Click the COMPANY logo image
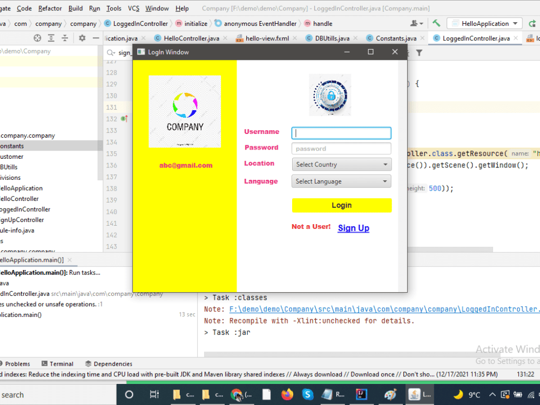Image resolution: width=540 pixels, height=405 pixels. (185, 112)
